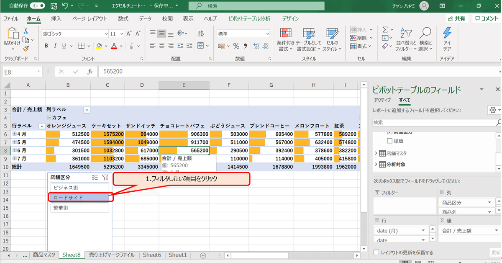This screenshot has width=502, height=263.
Task: Check the 単価 field checkbox
Action: click(x=389, y=141)
